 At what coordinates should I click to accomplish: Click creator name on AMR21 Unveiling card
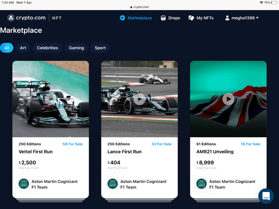click(x=232, y=184)
